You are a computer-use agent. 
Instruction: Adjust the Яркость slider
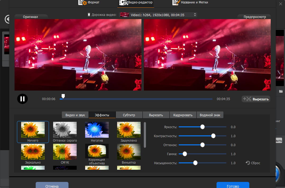click(203, 127)
